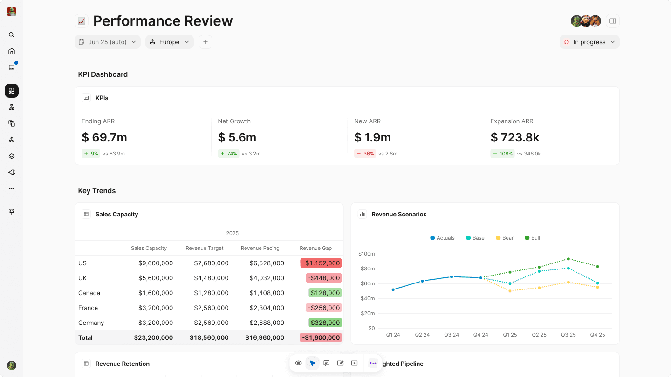Select the cursor tool in bottom toolbar
This screenshot has width=671, height=377.
pos(312,363)
